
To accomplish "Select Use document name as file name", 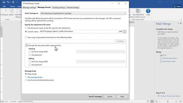I will click(26, 28).
